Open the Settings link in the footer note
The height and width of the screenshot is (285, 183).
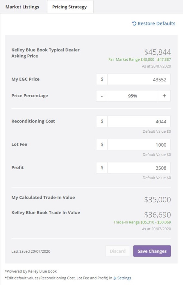[124, 278]
